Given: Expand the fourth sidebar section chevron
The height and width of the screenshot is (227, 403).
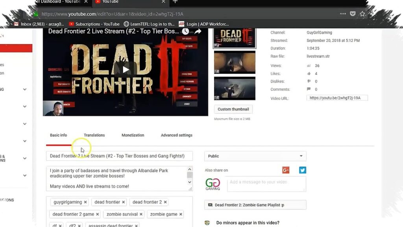Looking at the screenshot, I should pyautogui.click(x=25, y=141).
